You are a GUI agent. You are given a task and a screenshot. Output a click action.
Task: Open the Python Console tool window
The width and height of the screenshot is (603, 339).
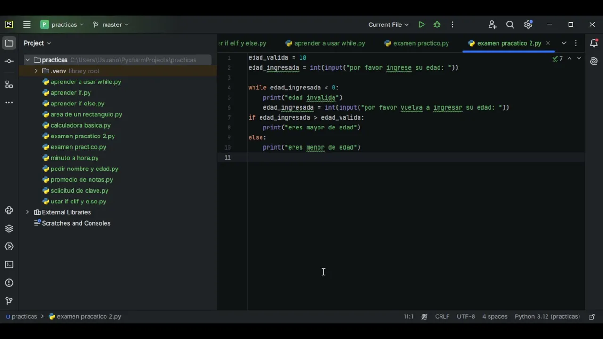pos(9,210)
